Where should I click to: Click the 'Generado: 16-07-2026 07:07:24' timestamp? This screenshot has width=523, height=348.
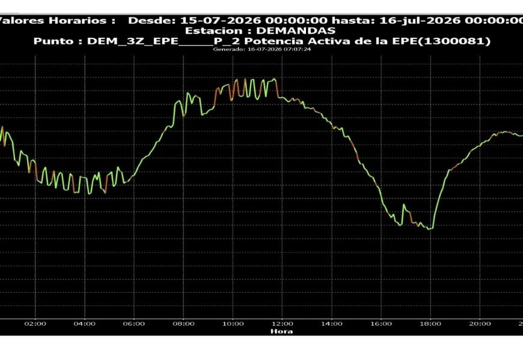point(262,49)
